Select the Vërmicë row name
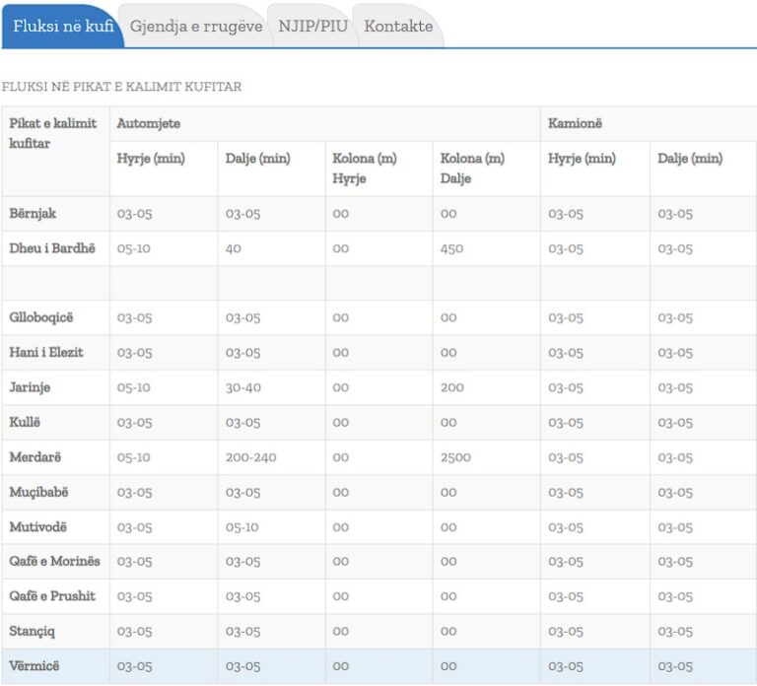This screenshot has height=686, width=757. click(x=34, y=666)
